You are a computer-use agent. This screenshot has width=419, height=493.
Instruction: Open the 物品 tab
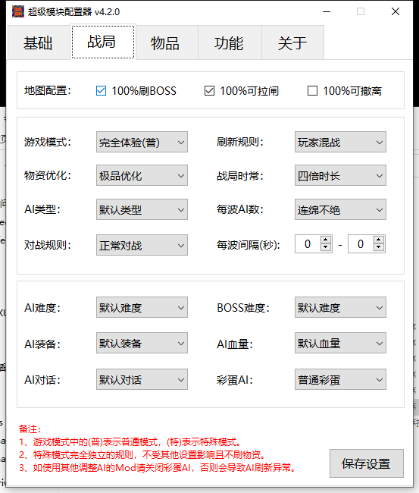167,42
